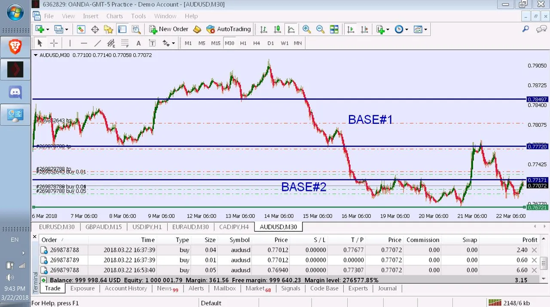
Task: Open Brave browser from the taskbar
Action: (x=15, y=46)
